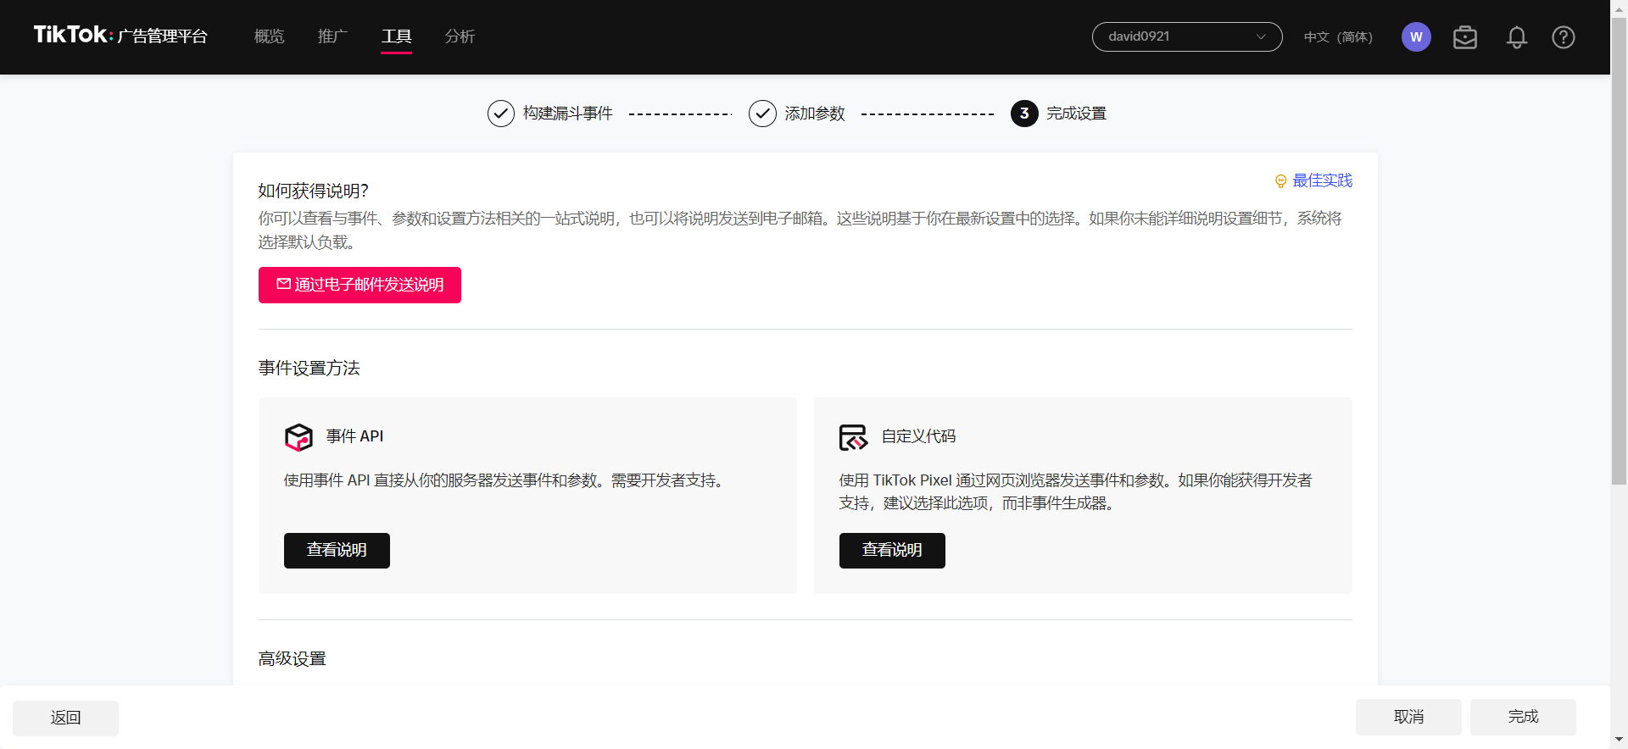Viewport: 1628px width, 749px height.
Task: Expand the david0921 account dropdown
Action: 1187,36
